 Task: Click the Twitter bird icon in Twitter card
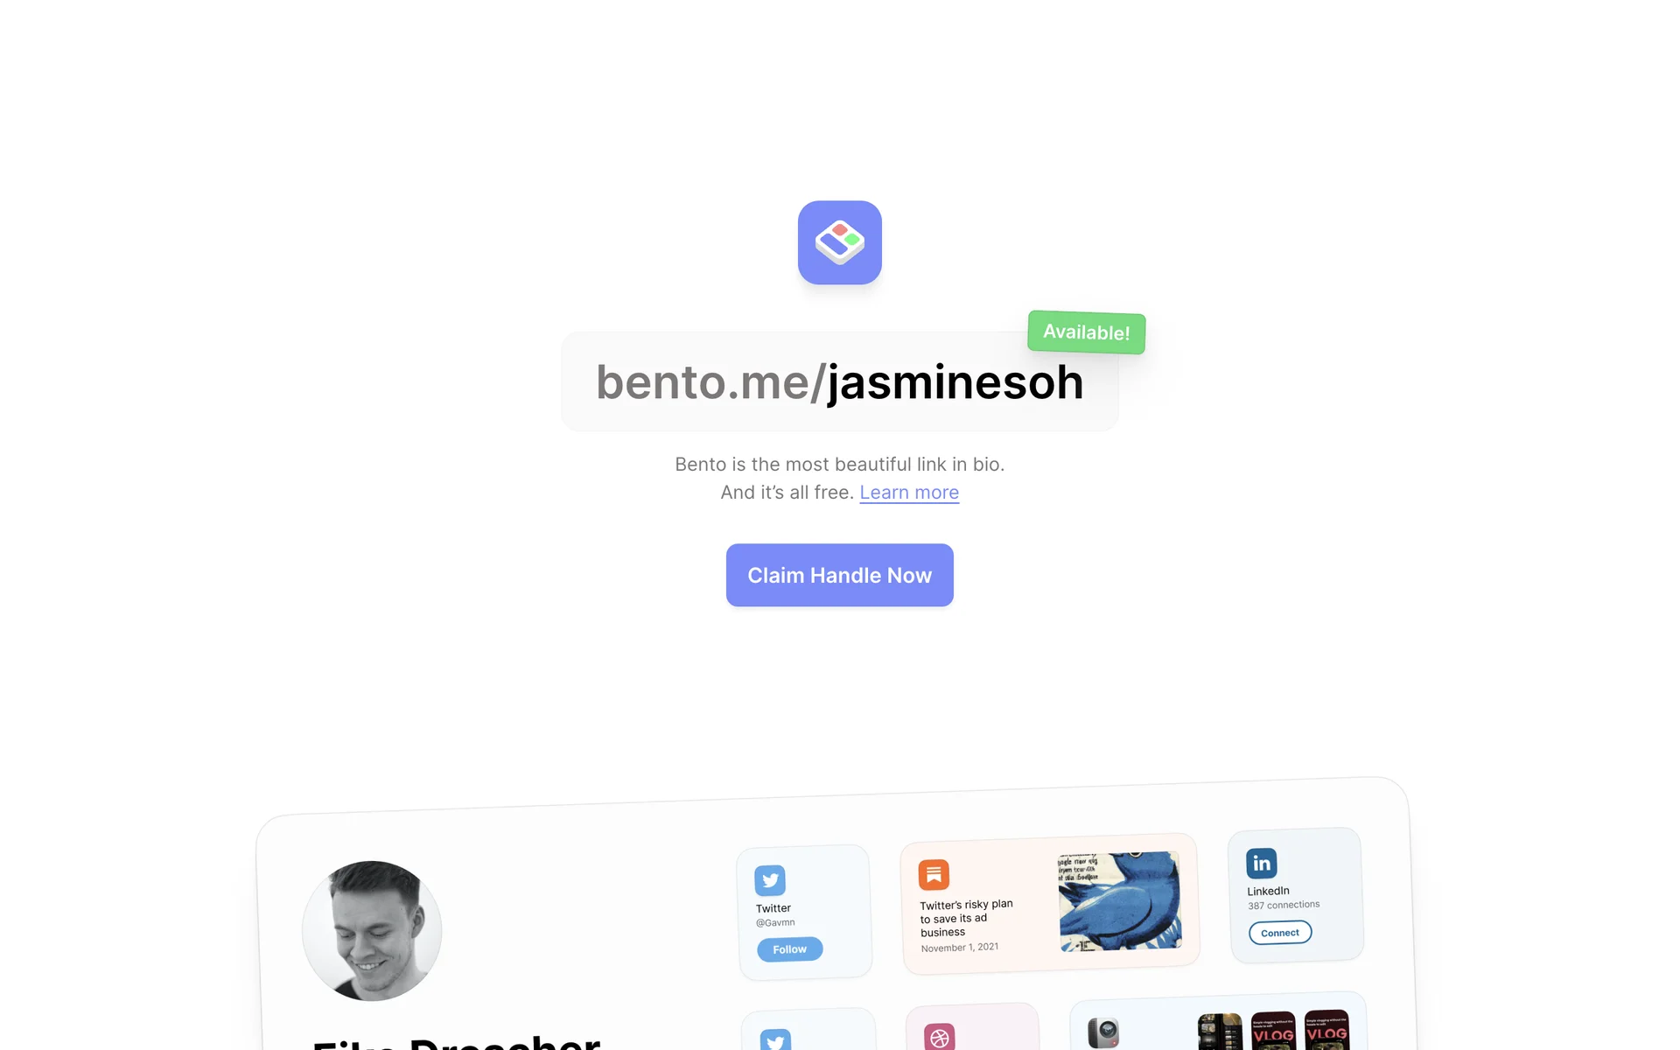770,880
